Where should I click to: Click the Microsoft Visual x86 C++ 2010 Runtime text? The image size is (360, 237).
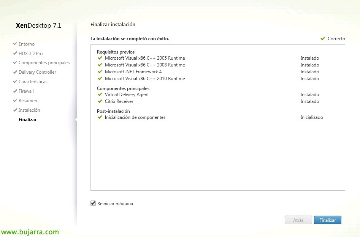point(145,79)
